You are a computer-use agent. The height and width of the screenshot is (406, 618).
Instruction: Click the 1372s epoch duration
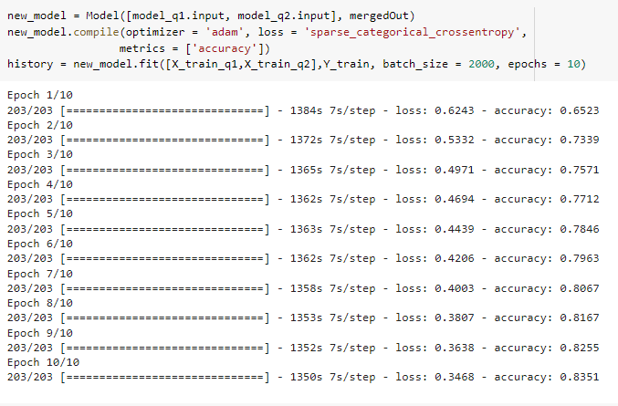tap(306, 140)
